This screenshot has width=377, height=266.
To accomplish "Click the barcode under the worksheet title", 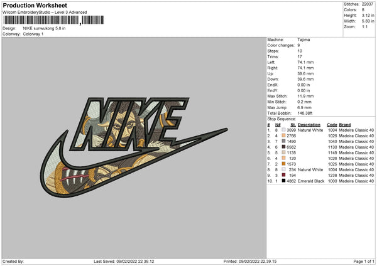I will pos(53,20).
